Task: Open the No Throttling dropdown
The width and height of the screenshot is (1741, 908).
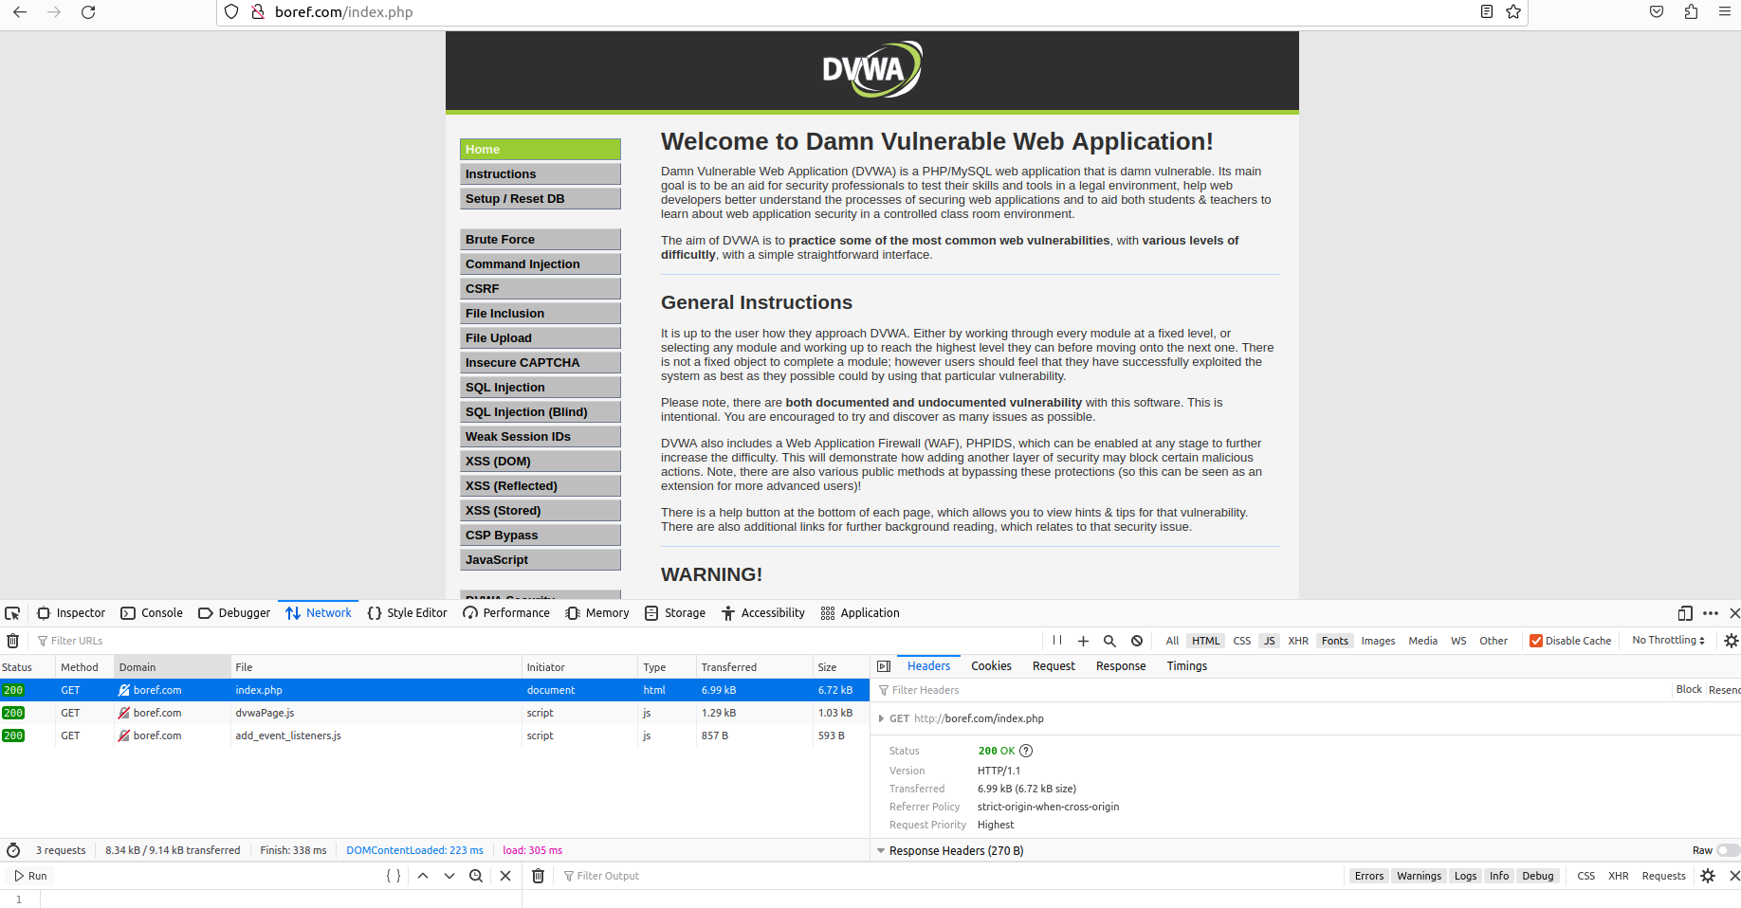Action: pos(1668,641)
